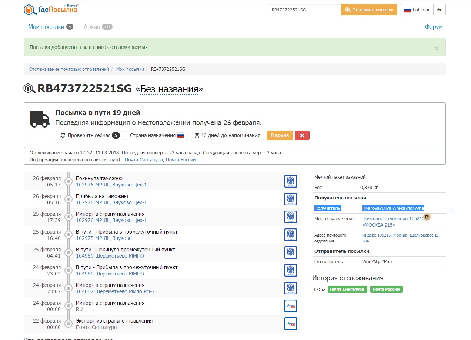471x340 pixels.
Task: Click the red delete parcel button
Action: (302, 135)
